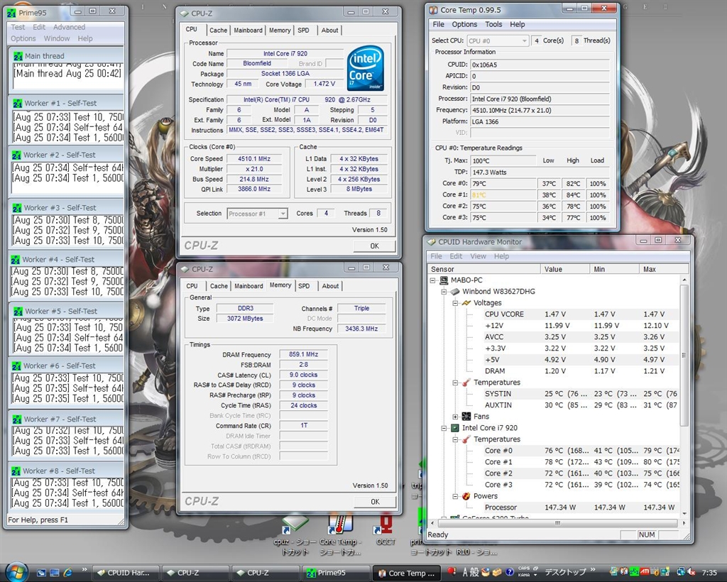Click the Core Temp taskbar button

(x=407, y=573)
